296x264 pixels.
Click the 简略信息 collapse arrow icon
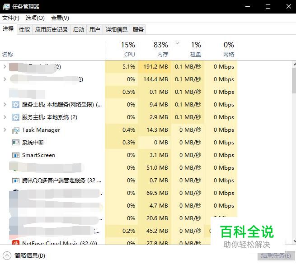pos(7,256)
